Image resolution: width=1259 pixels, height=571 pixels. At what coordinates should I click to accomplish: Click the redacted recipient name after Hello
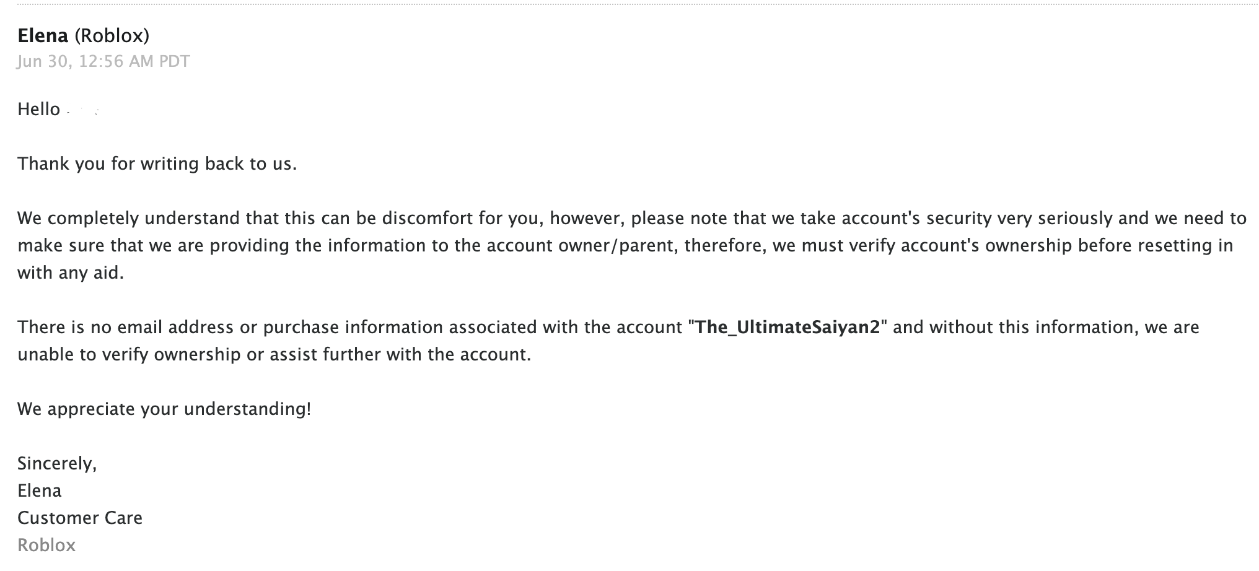pyautogui.click(x=83, y=111)
